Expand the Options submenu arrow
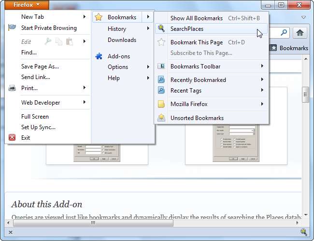This screenshot has width=314, height=241. pyautogui.click(x=148, y=67)
